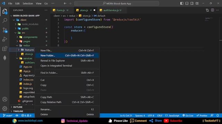Click the feedback icon in status bar

tap(212, 116)
